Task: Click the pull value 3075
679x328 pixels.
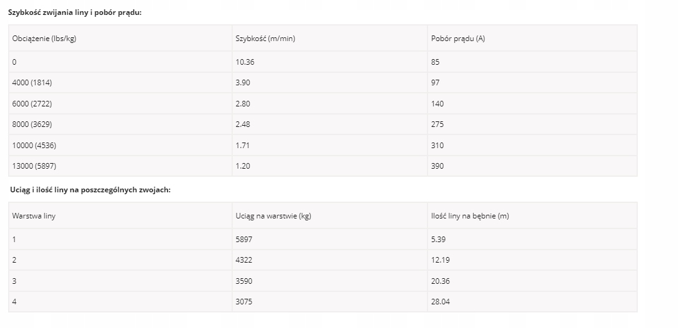Action: pos(244,302)
